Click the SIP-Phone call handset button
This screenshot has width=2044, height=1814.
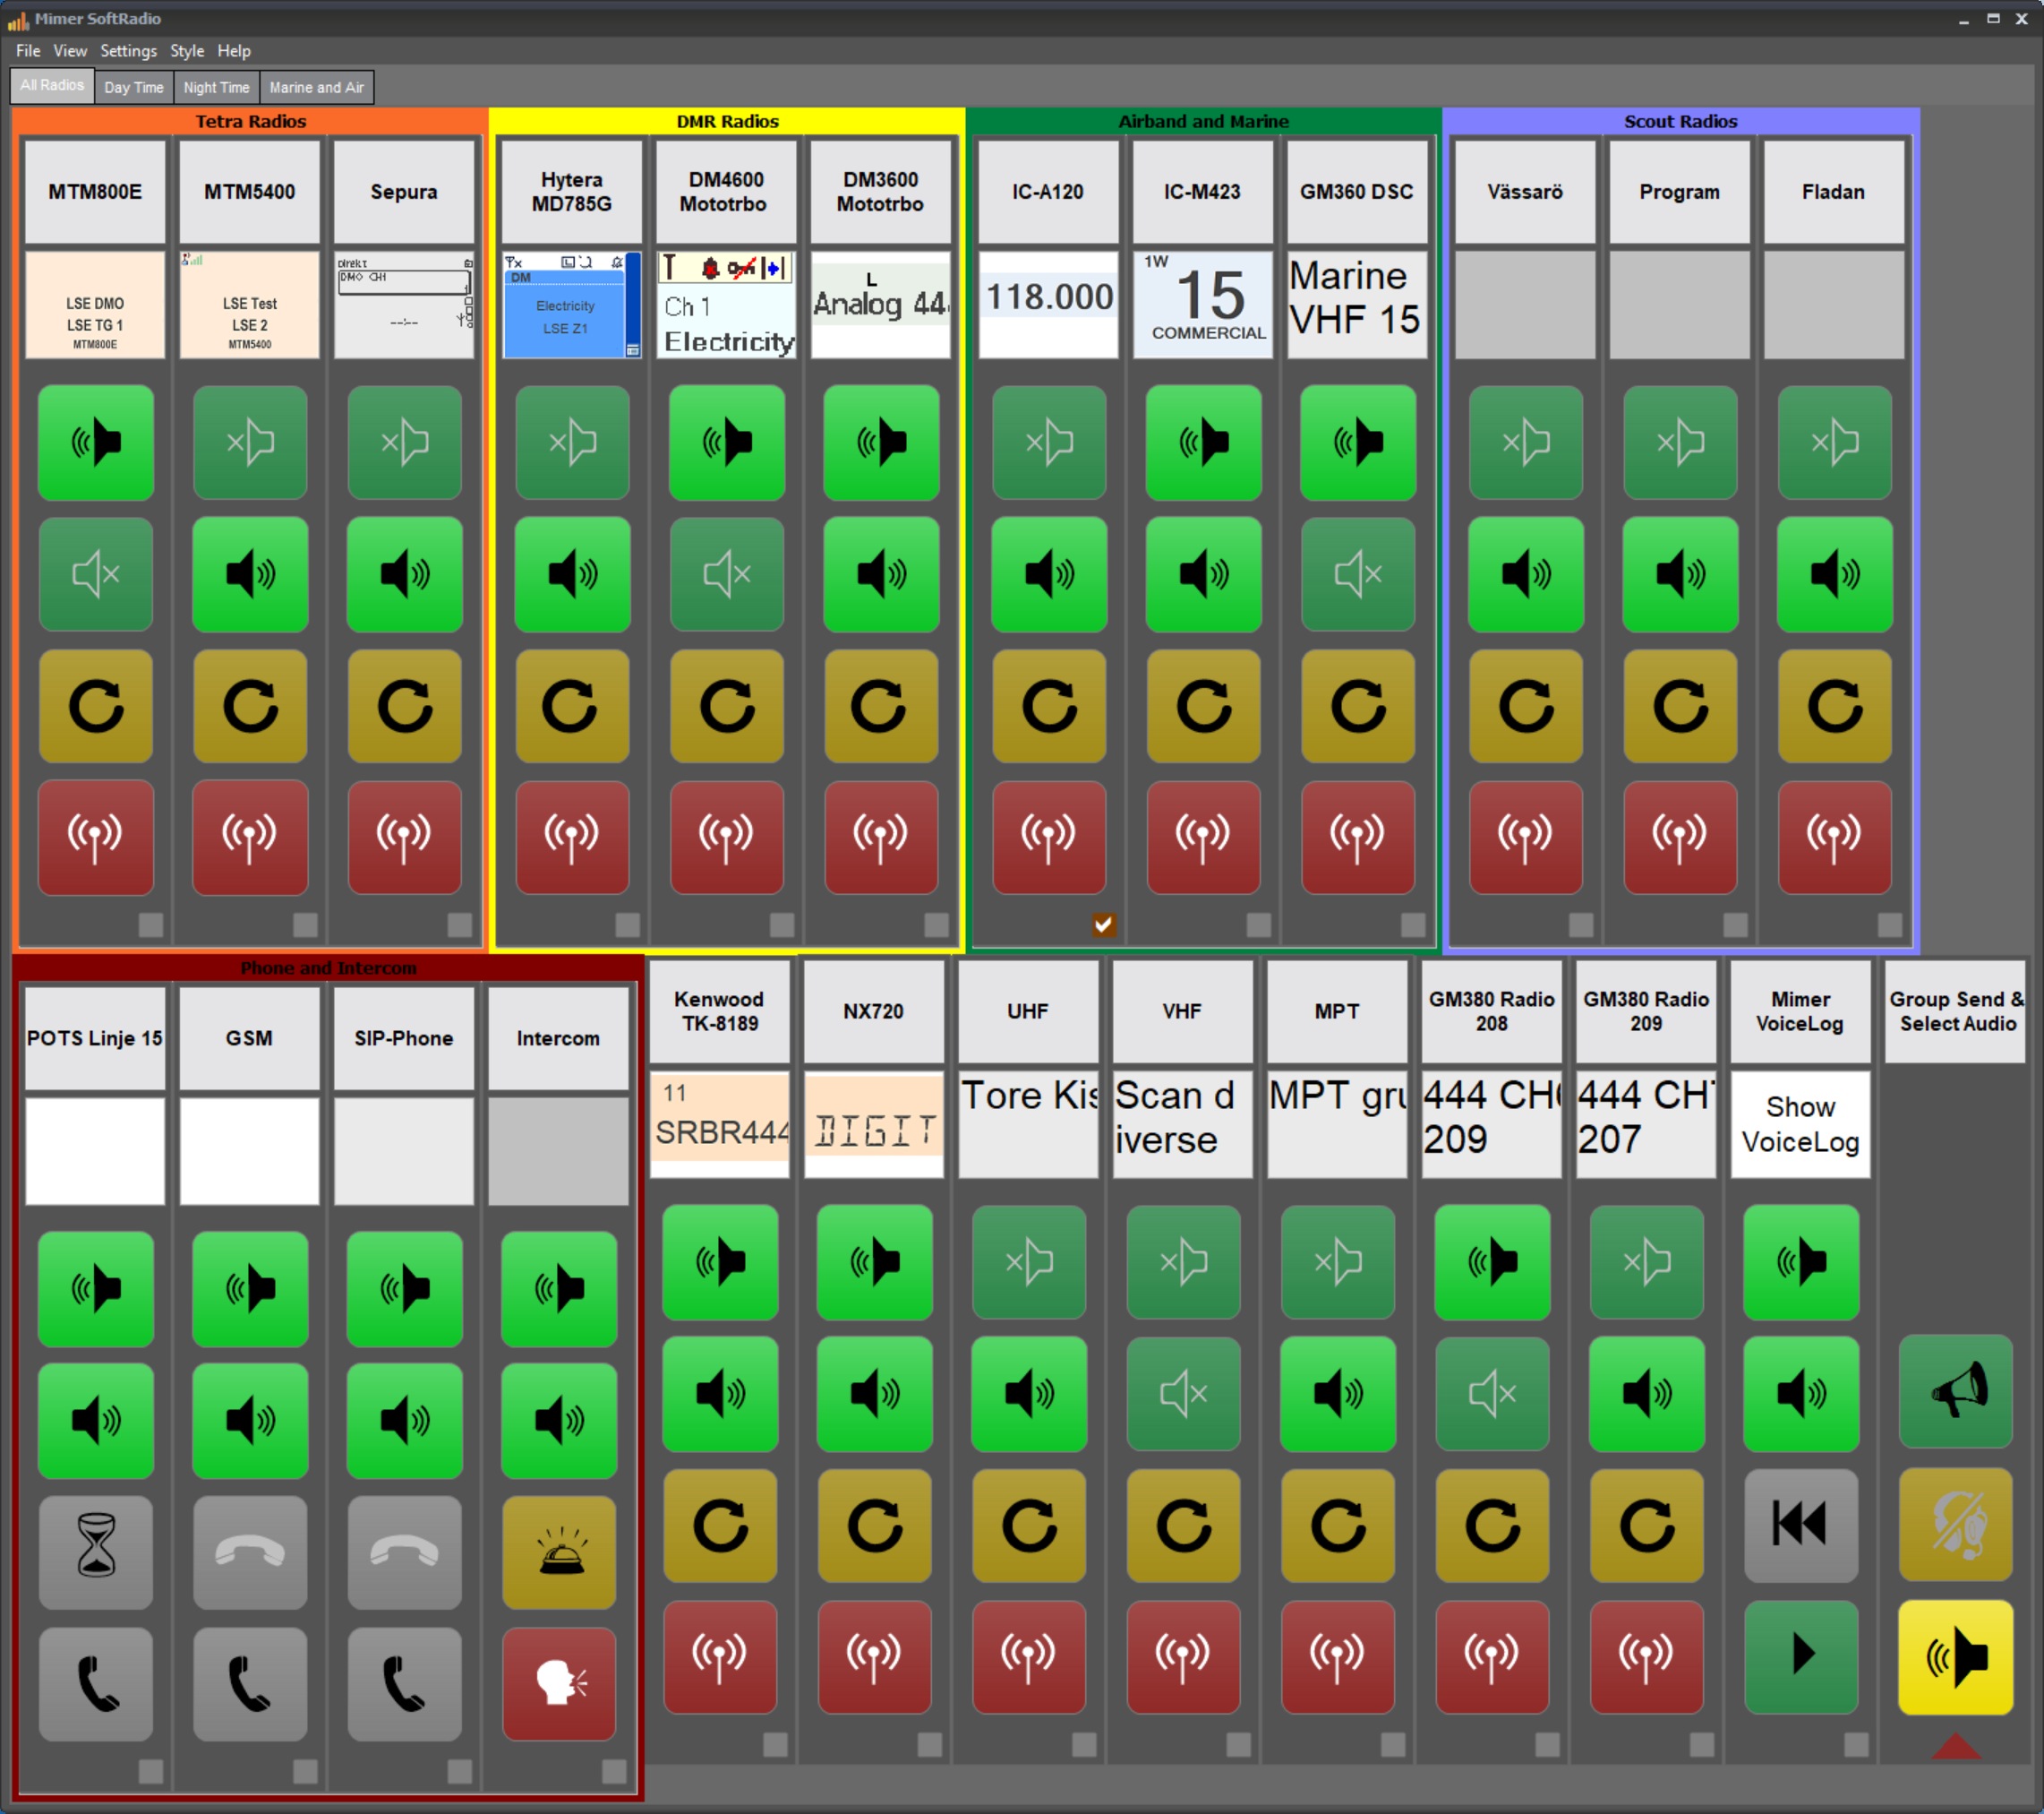tap(405, 1684)
